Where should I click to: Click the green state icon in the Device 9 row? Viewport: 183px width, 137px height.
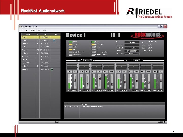coord(52,69)
